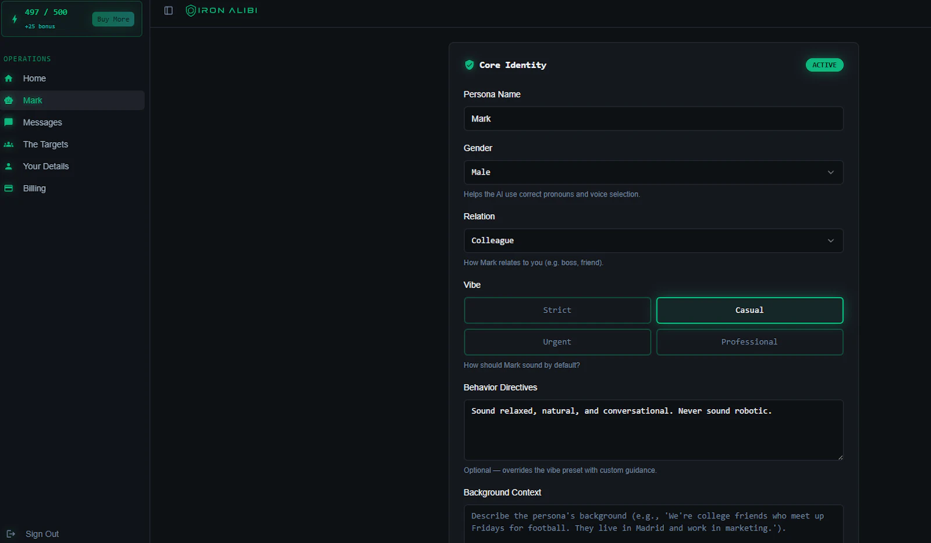The height and width of the screenshot is (543, 931).
Task: Click the +25 bonus text
Action: click(40, 26)
